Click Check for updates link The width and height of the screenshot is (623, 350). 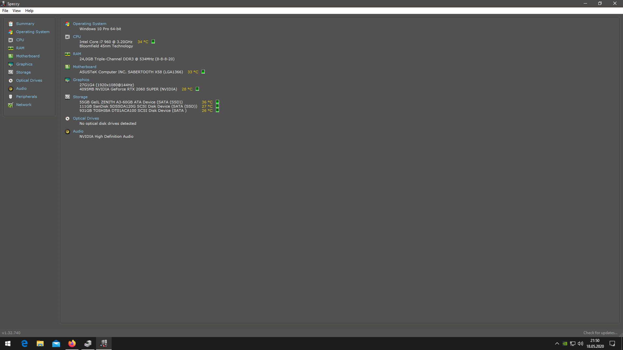tap(600, 333)
